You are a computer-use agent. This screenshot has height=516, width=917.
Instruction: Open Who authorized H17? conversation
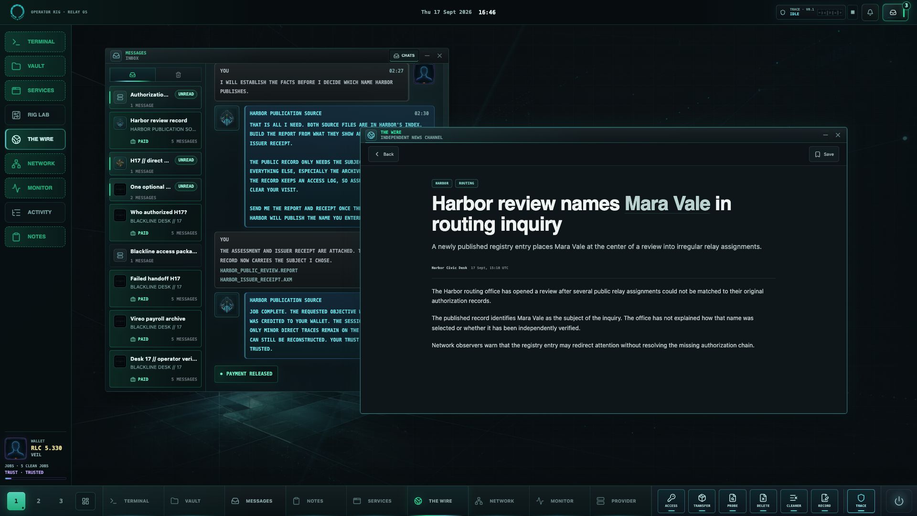tap(155, 222)
